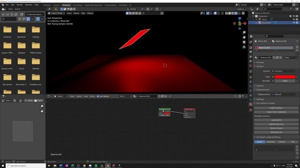Toggle exclude checkbox for Collection in outliner
The image size is (300, 168).
pyautogui.click(x=291, y=16)
